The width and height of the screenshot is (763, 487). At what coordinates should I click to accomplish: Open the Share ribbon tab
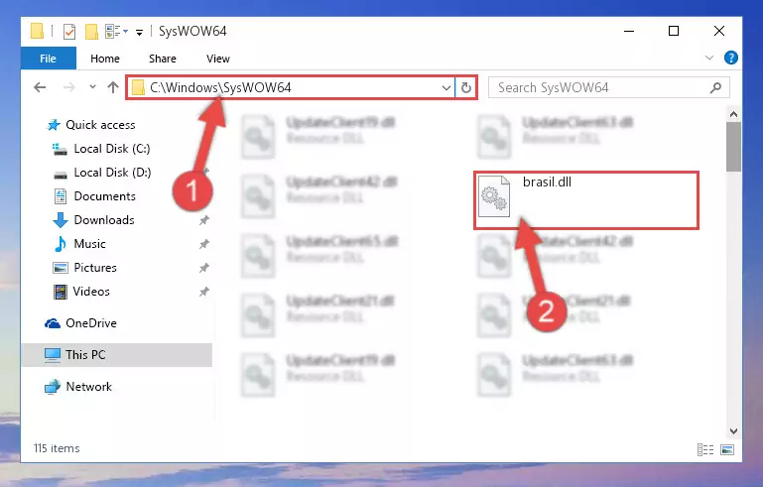tap(163, 59)
